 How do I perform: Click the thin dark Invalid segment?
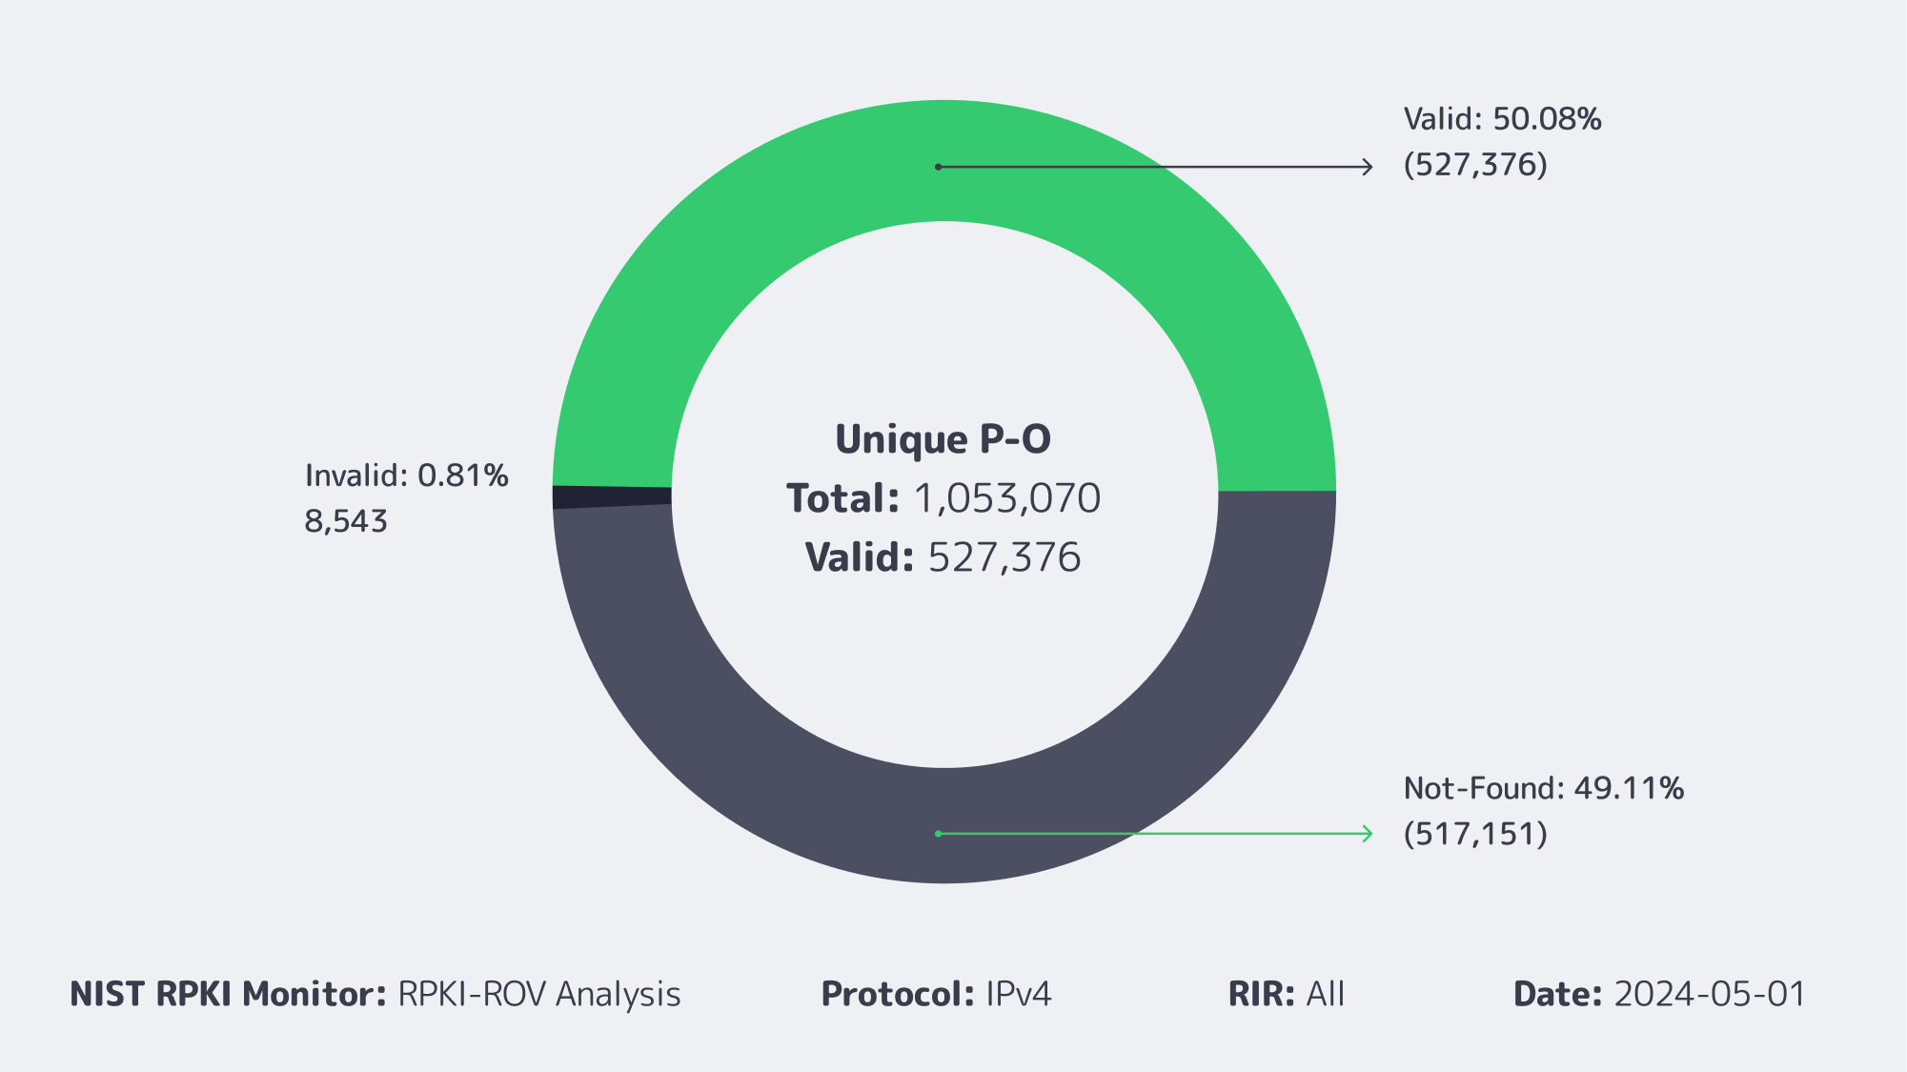pos(612,496)
